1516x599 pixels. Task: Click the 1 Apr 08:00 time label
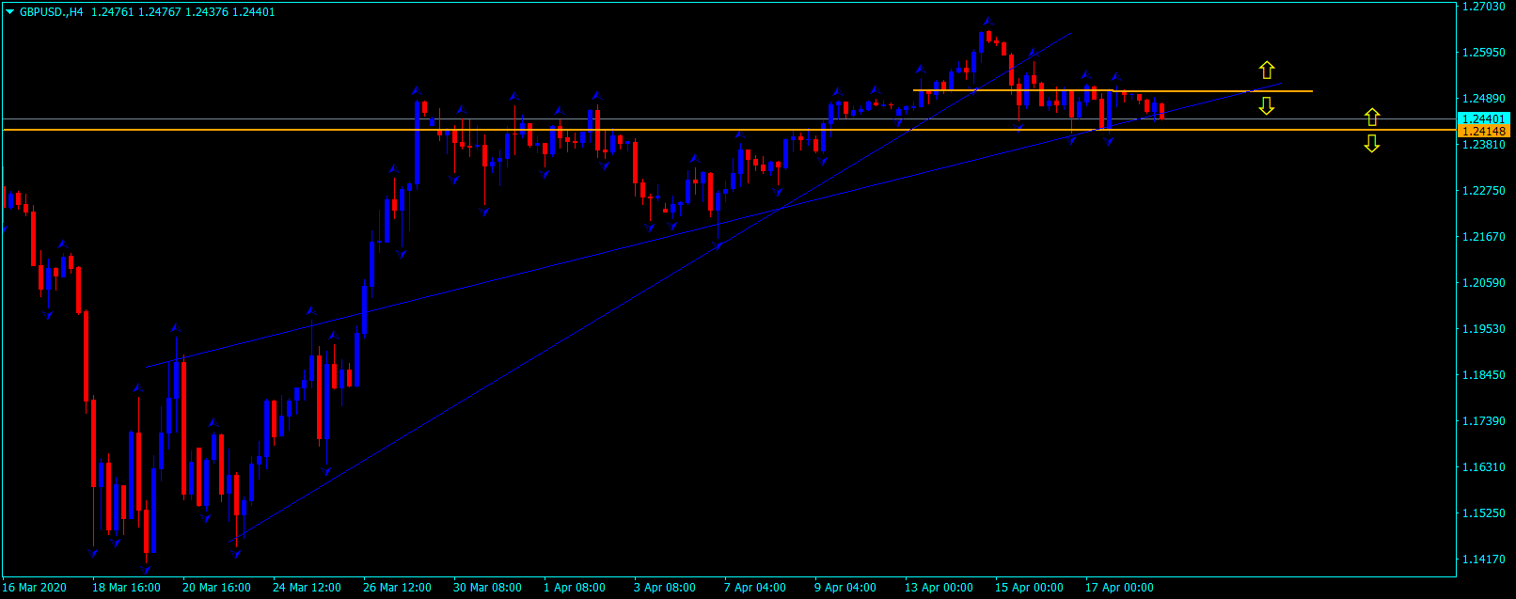(x=575, y=588)
